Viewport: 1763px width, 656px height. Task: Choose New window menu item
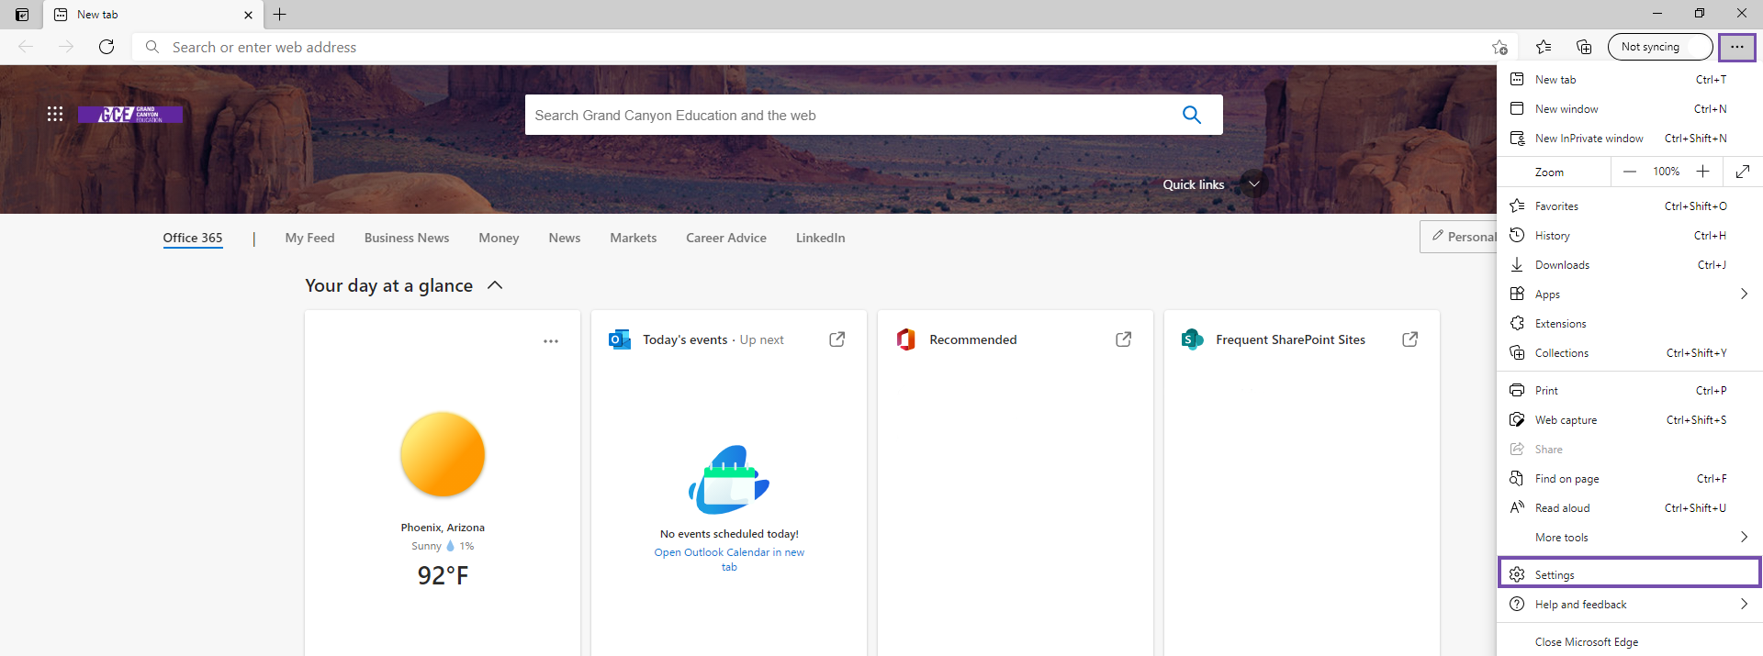coord(1629,109)
